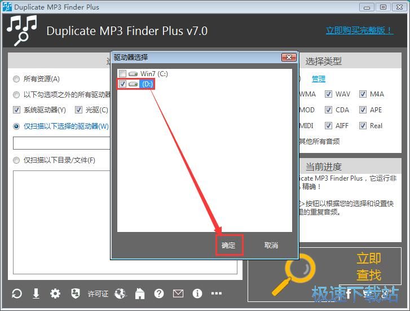The image size is (410, 311).
Task: Toggle Real file type checkbox
Action: pos(363,126)
